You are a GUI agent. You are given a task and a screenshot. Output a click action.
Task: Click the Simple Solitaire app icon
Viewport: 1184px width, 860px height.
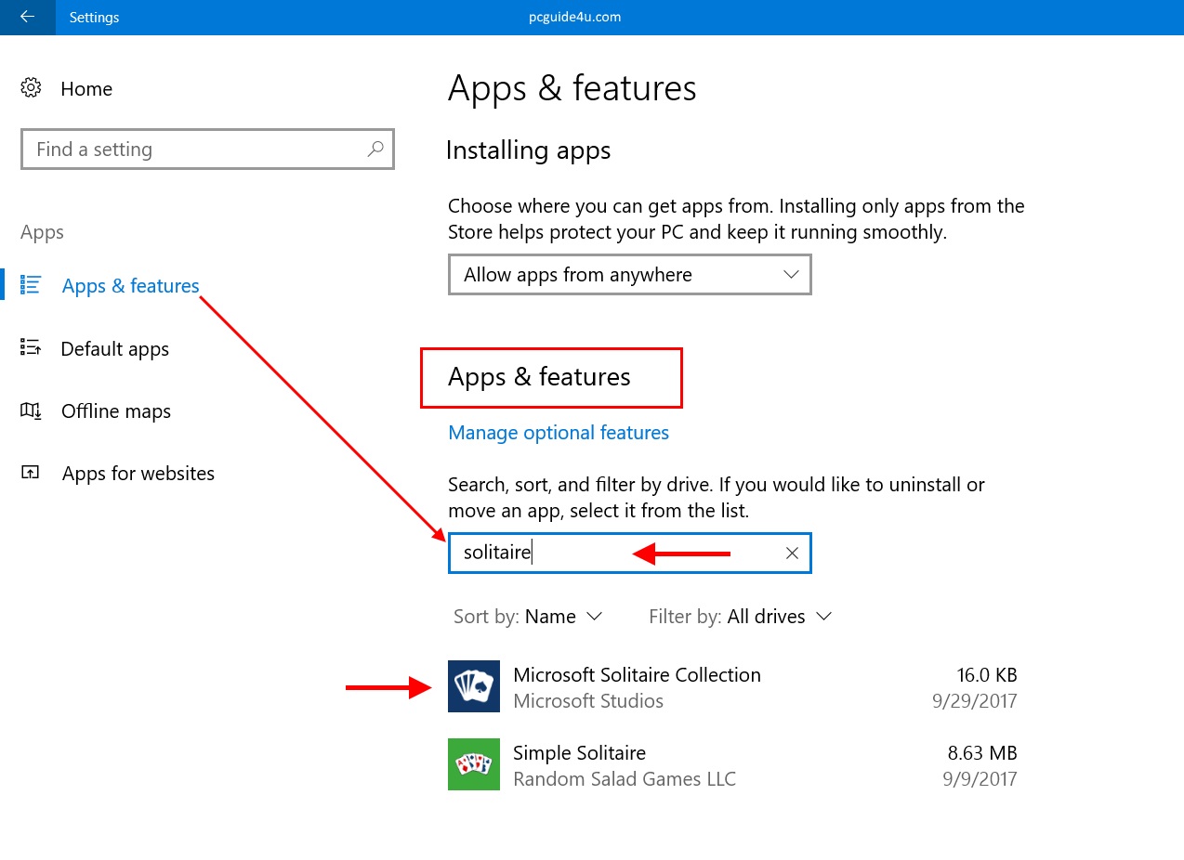click(x=474, y=764)
